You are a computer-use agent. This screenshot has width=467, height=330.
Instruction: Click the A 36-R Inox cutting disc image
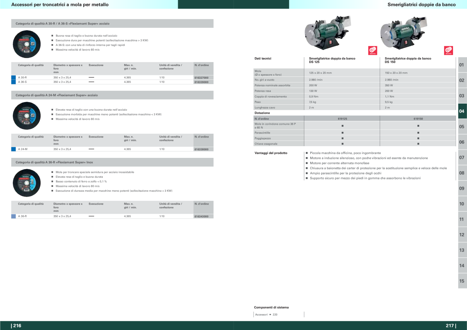coord(26,183)
